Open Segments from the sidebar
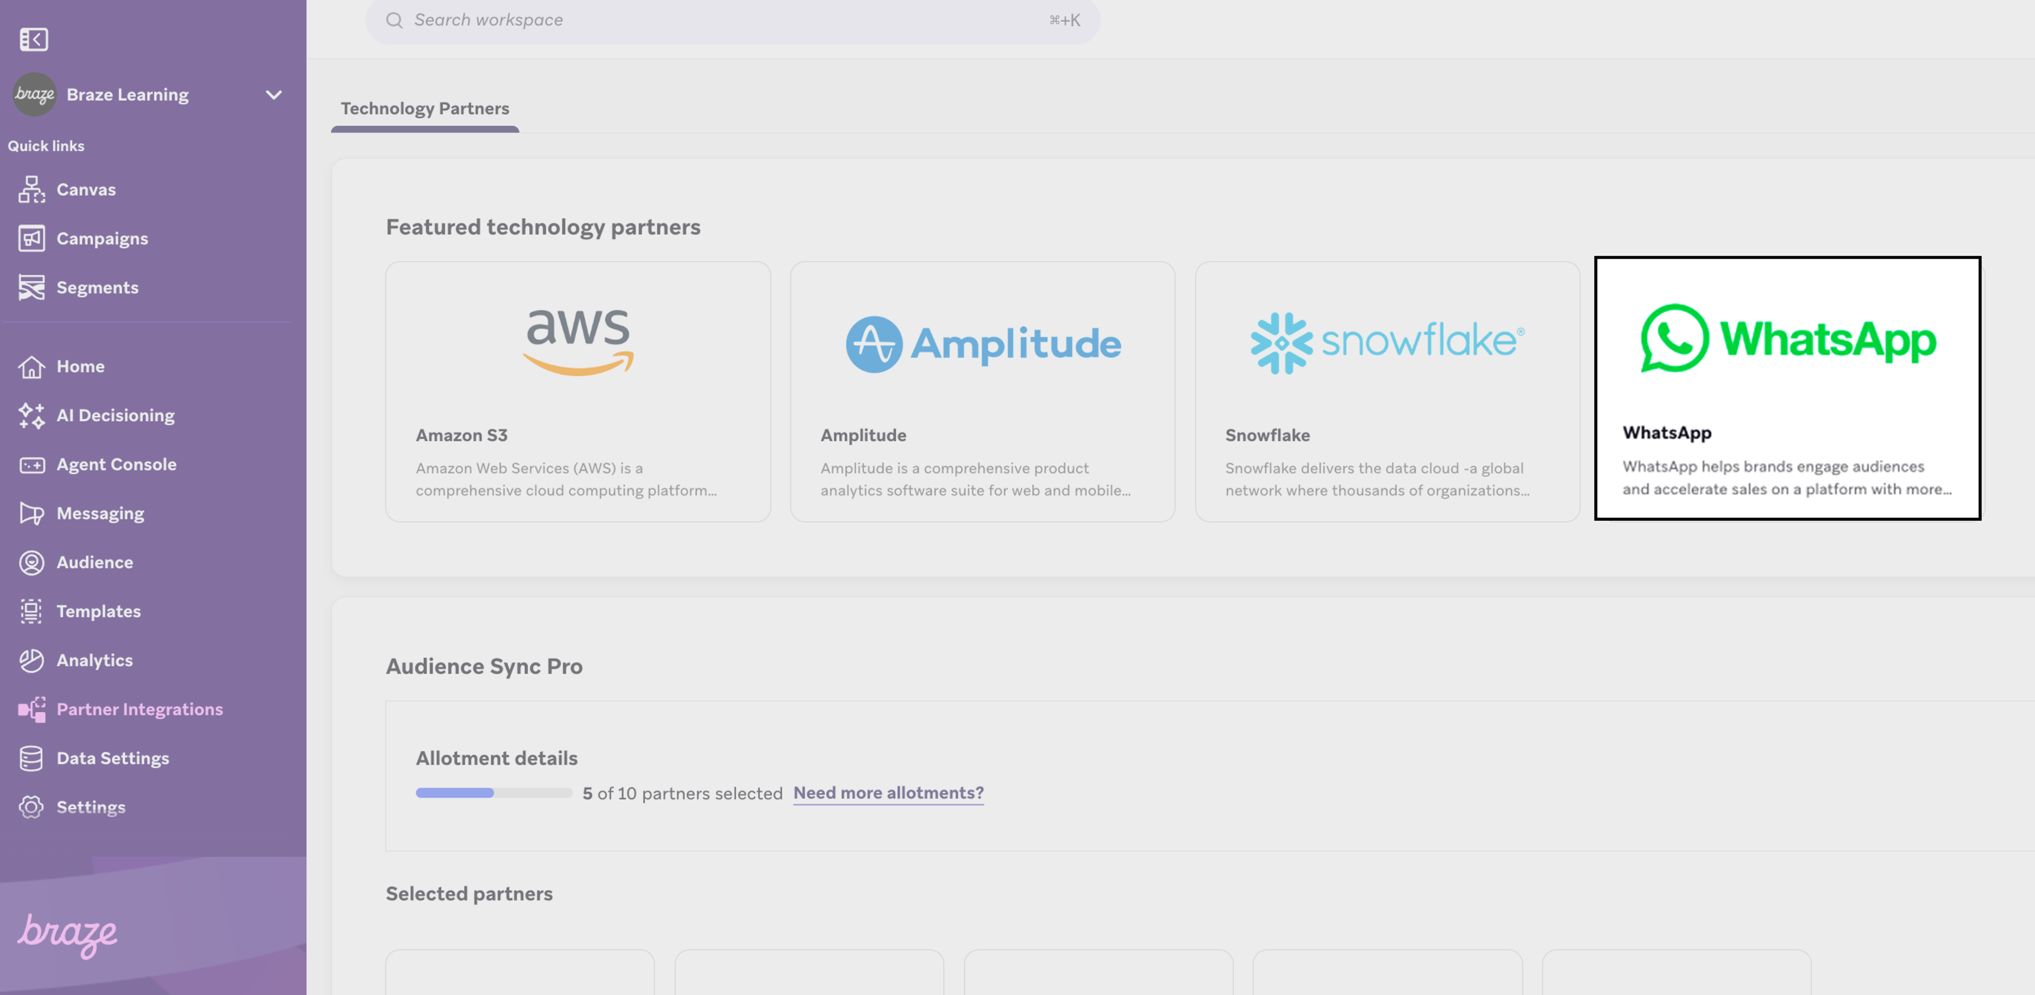Viewport: 2035px width, 995px height. 98,288
